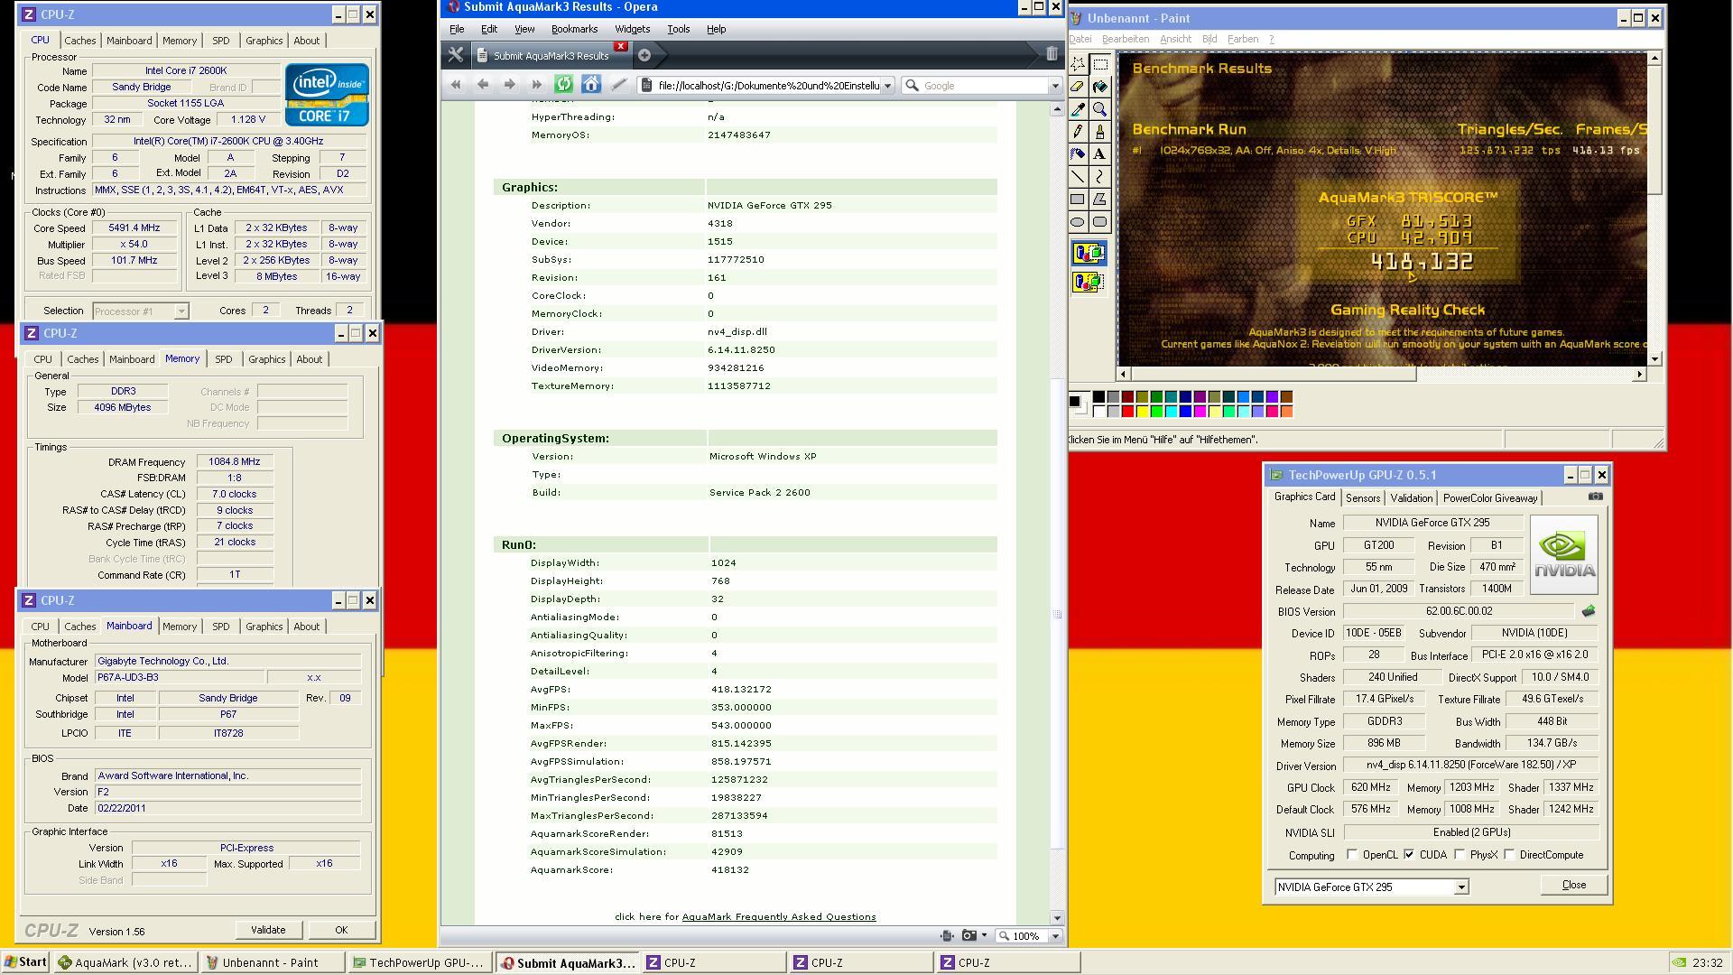Viewport: 1733px width, 975px height.
Task: Click the OK button in CPU-Z
Action: (341, 930)
